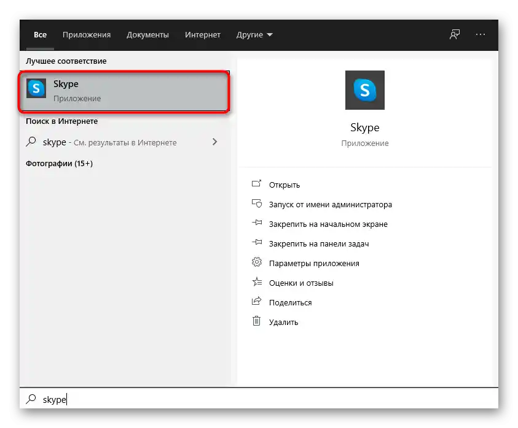Open the three-dots more options menu

(481, 34)
